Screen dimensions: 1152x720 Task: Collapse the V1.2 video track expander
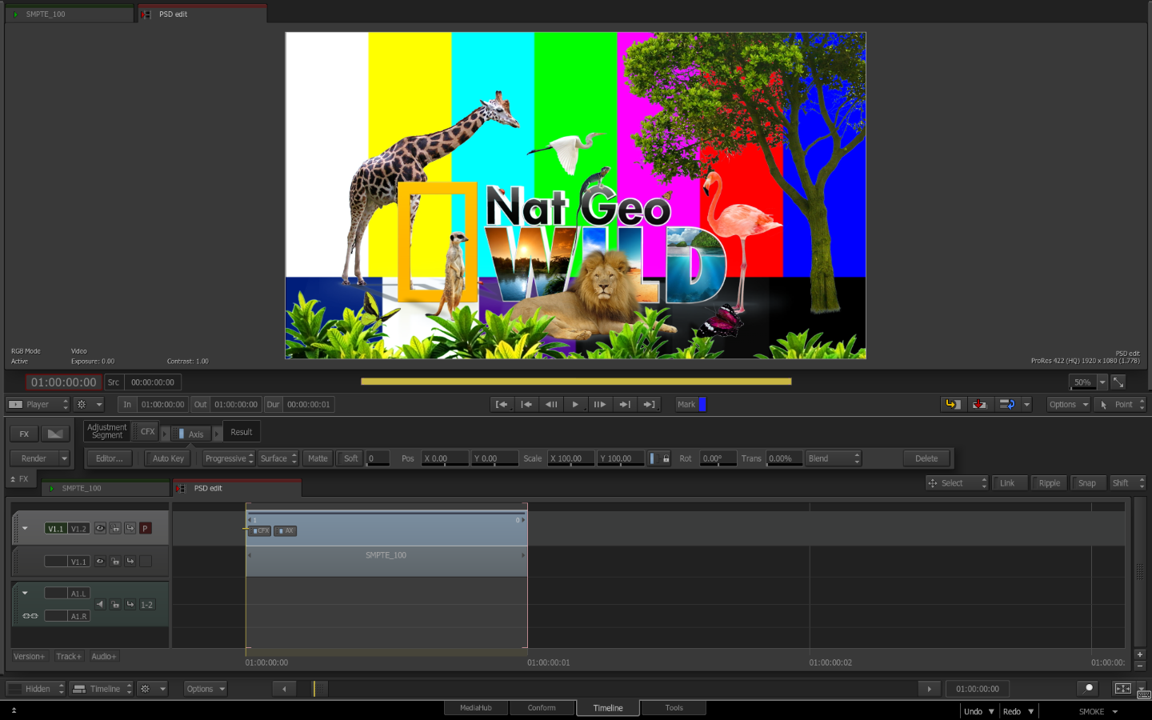(x=26, y=529)
